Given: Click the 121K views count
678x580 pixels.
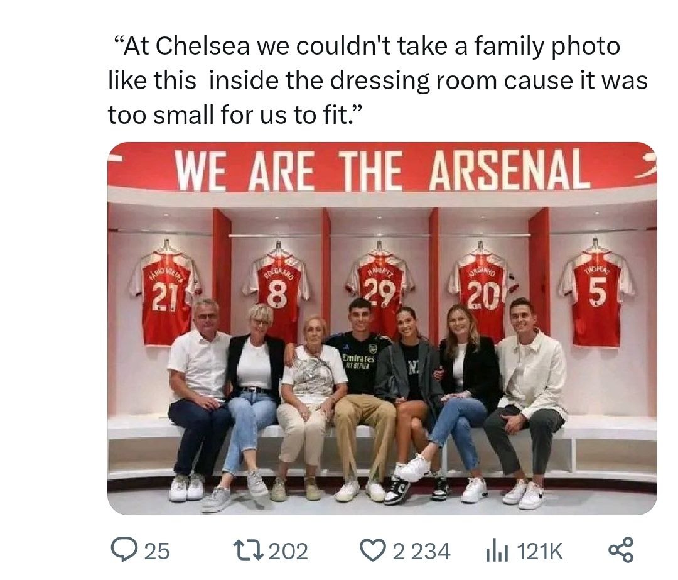Looking at the screenshot, I should click(x=539, y=551).
